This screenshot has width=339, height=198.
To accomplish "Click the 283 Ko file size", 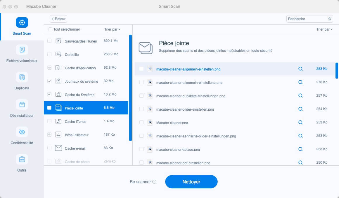I will [322, 69].
